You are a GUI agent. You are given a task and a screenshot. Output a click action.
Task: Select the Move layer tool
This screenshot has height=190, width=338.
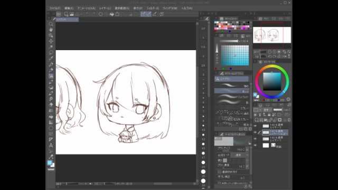(x=51, y=41)
